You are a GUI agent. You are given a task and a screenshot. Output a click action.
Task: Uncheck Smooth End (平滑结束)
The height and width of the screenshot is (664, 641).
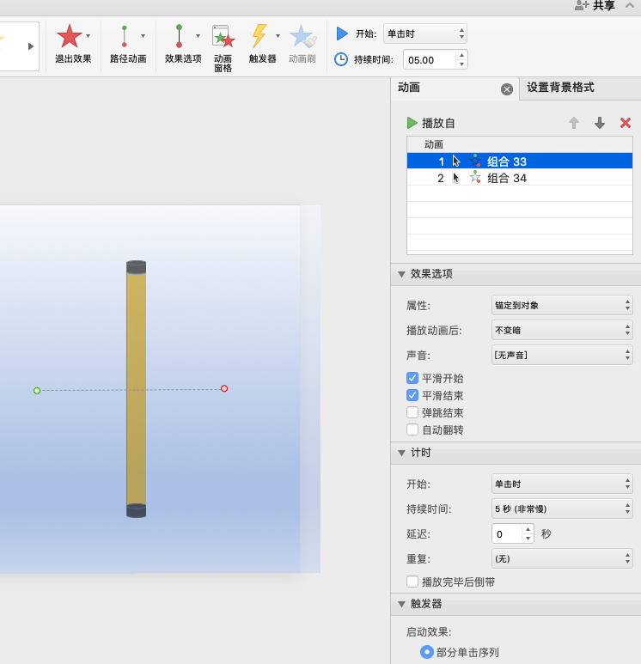coord(412,395)
